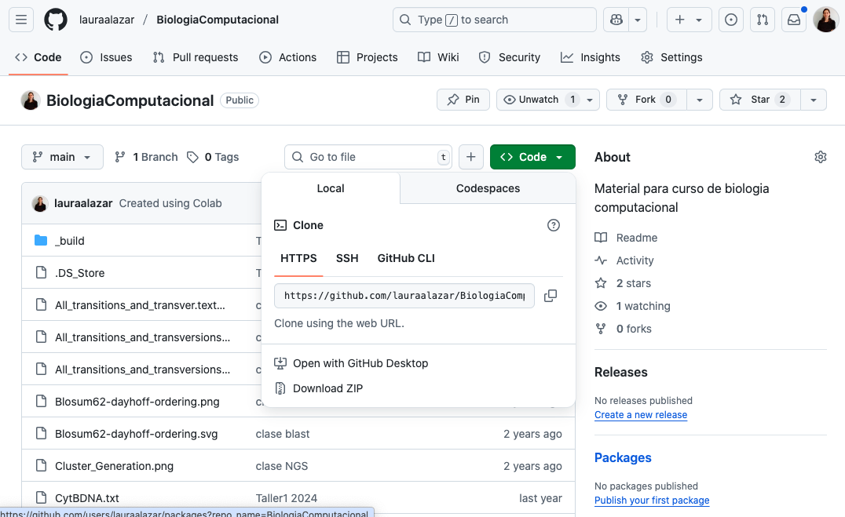Click the help icon beside Clone
Viewport: 845px width, 517px height.
click(x=554, y=225)
